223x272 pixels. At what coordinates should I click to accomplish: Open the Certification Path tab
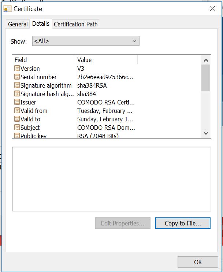tap(76, 24)
